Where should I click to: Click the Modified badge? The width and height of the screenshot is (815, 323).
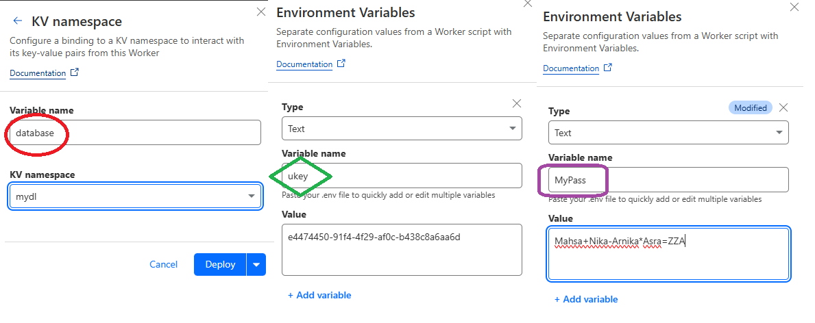pyautogui.click(x=751, y=108)
